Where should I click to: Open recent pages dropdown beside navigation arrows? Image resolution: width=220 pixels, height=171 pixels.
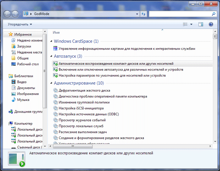click(21, 14)
